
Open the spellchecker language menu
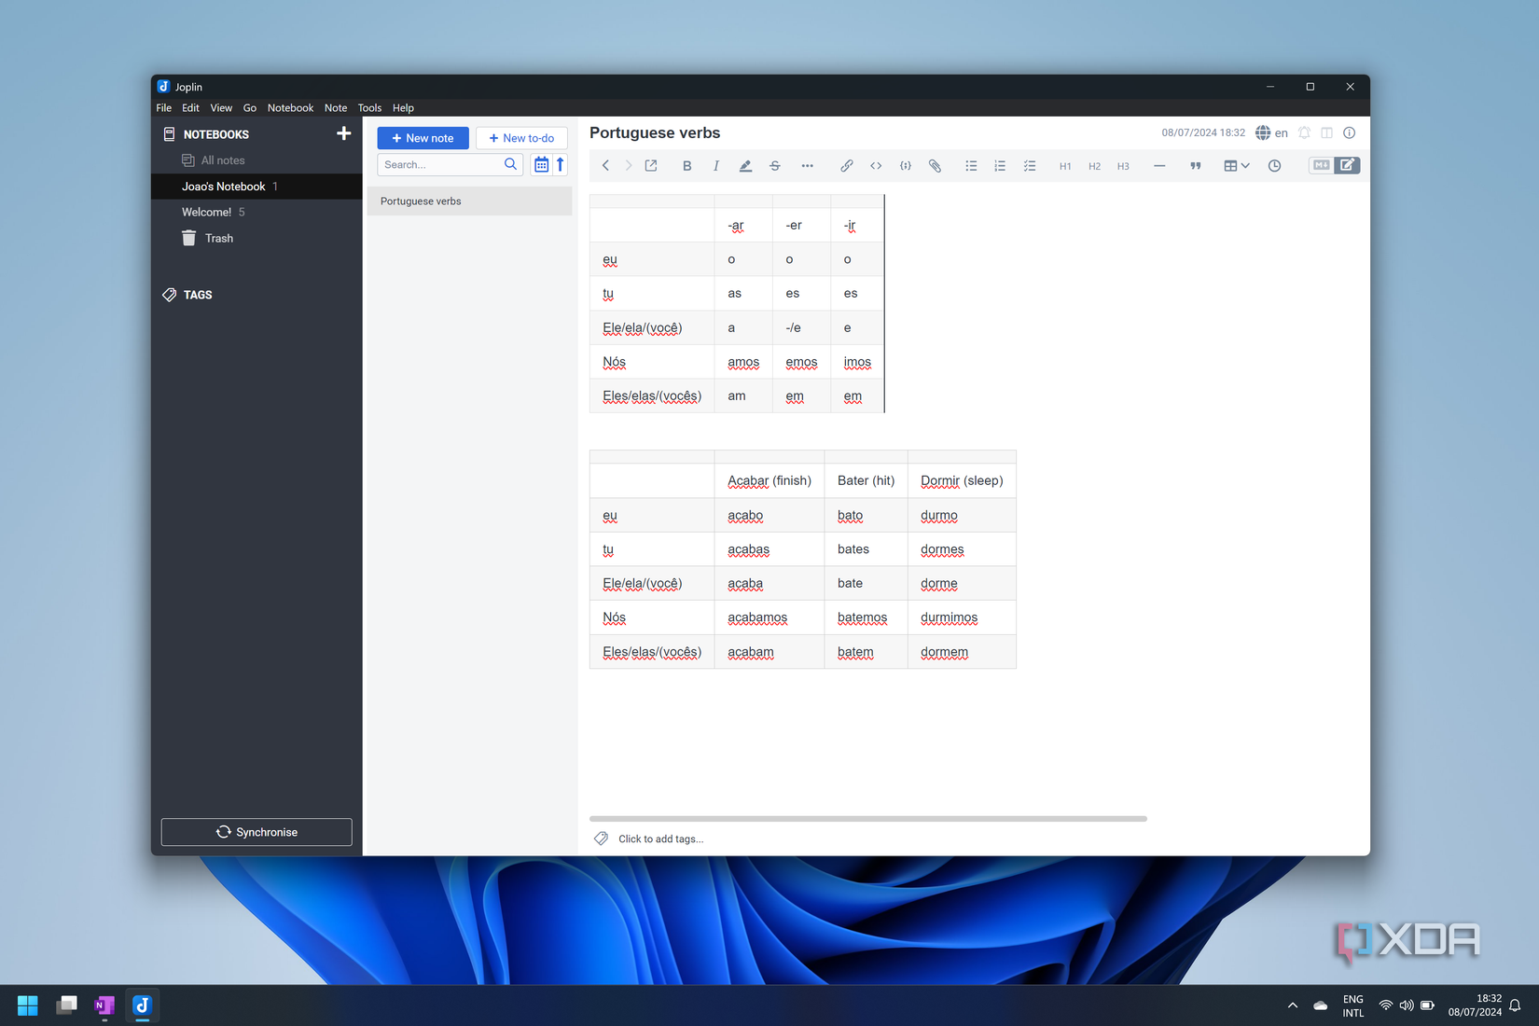pyautogui.click(x=1270, y=132)
